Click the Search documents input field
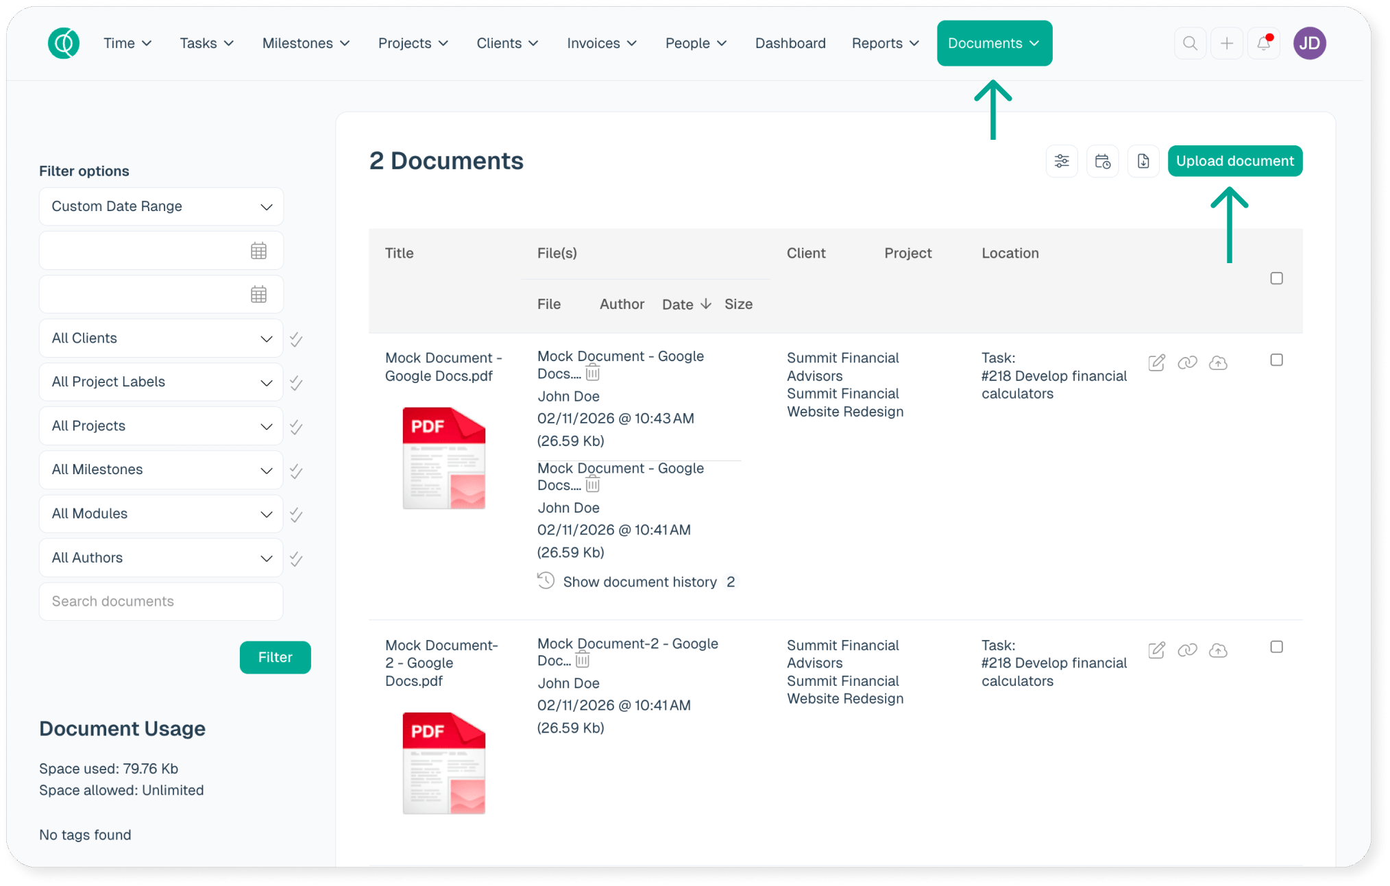This screenshot has width=1390, height=886. (x=161, y=601)
